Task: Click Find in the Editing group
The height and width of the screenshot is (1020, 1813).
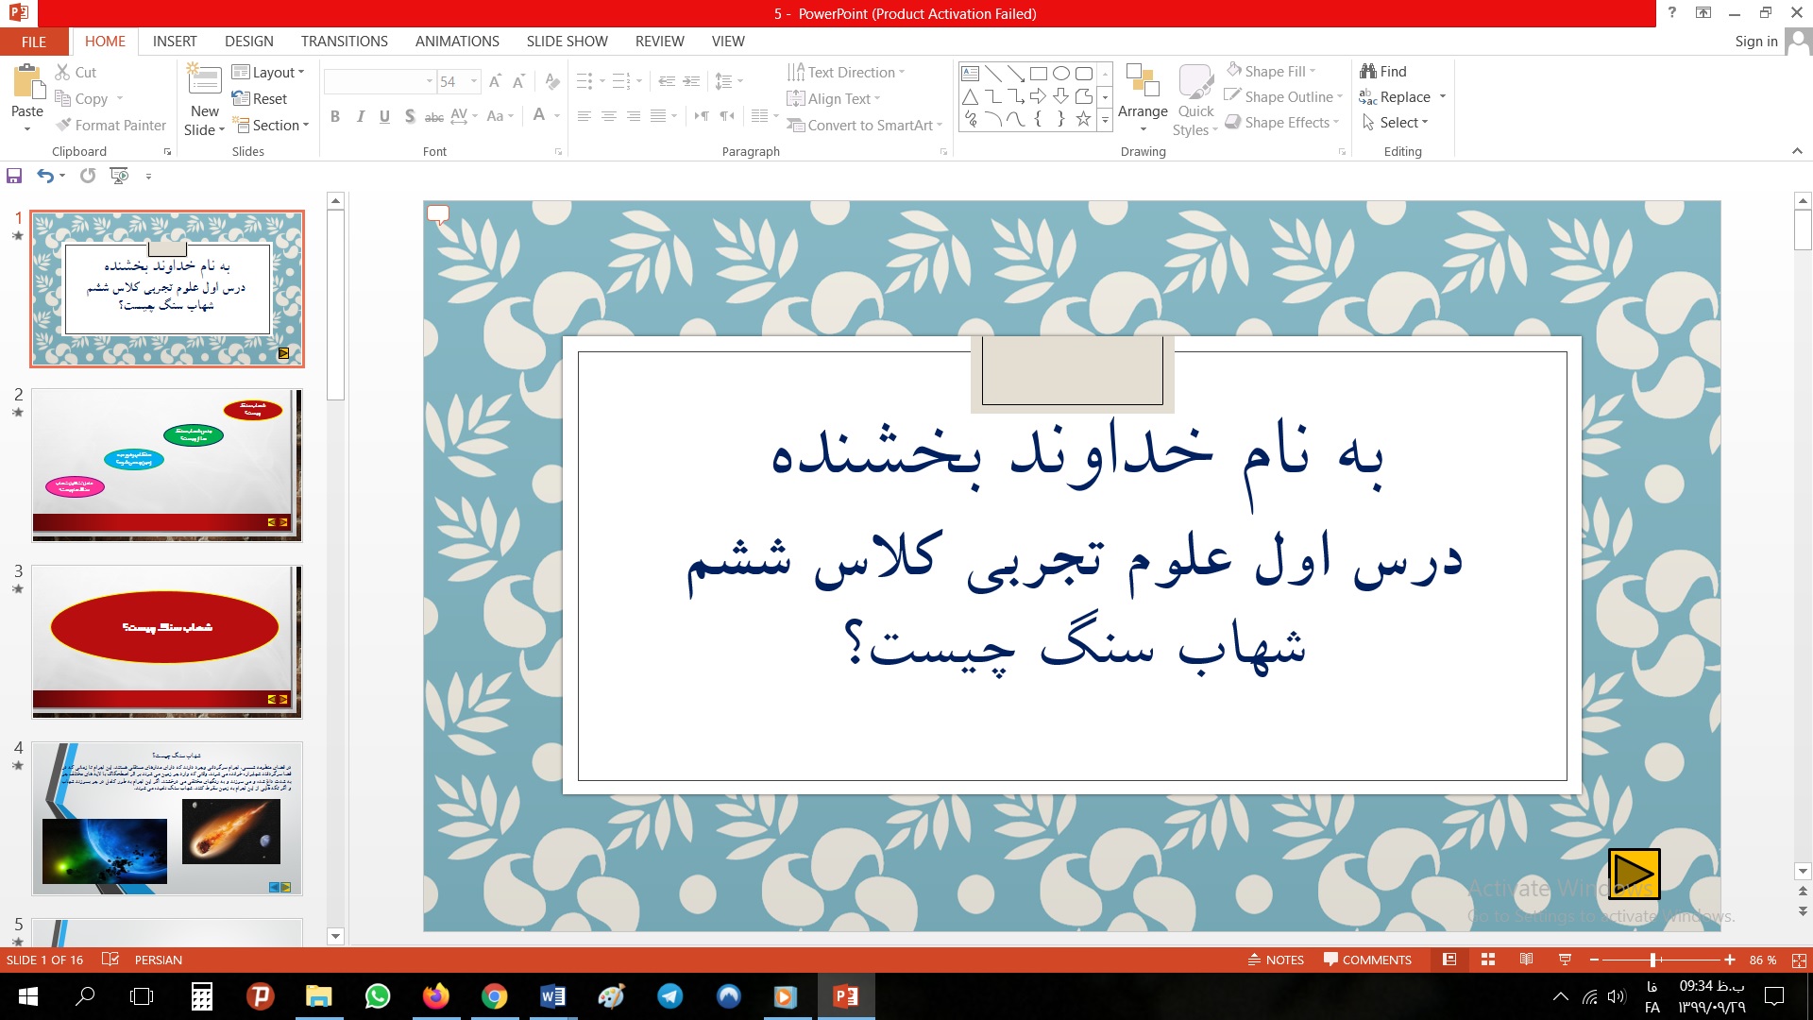Action: point(1383,72)
